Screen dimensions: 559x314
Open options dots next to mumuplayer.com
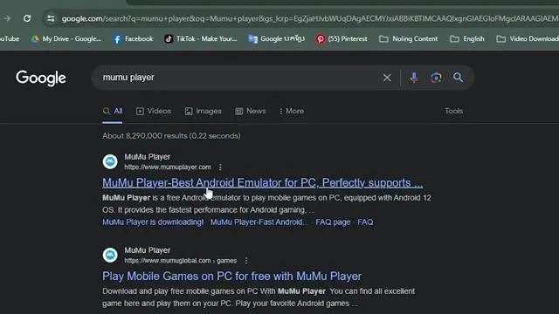coord(220,167)
